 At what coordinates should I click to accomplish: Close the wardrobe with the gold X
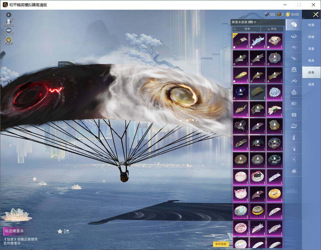(315, 14)
